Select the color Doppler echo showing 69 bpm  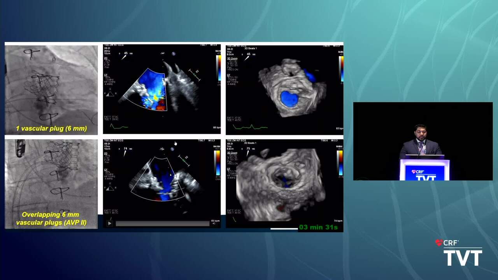162,183
